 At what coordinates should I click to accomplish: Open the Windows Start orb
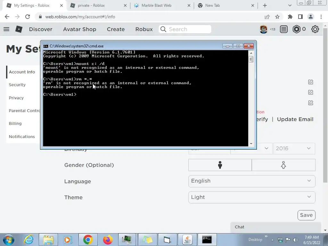pos(9,240)
